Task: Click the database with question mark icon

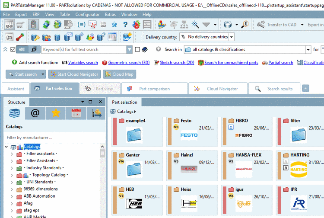Action: pos(101,37)
